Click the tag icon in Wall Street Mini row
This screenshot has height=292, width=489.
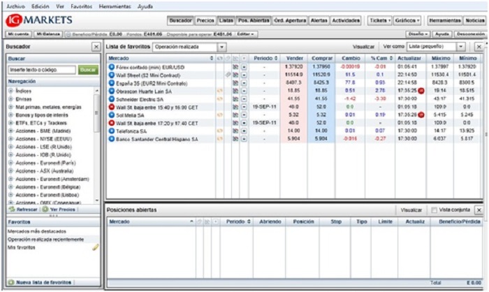[x=228, y=75]
